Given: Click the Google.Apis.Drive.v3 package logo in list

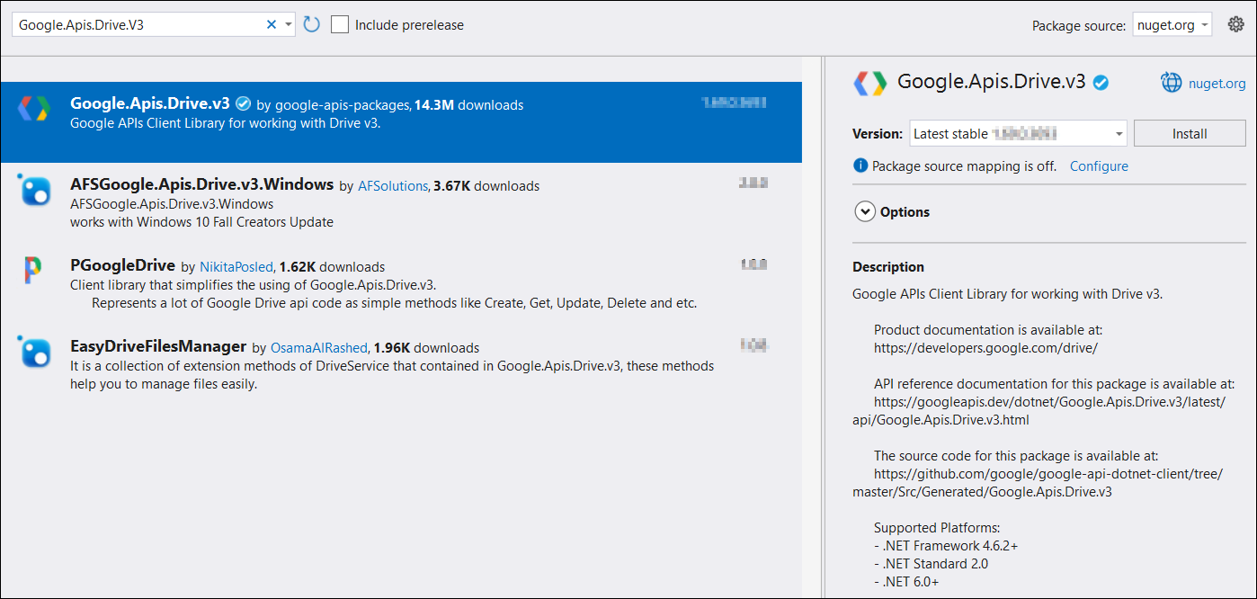Looking at the screenshot, I should pyautogui.click(x=33, y=108).
